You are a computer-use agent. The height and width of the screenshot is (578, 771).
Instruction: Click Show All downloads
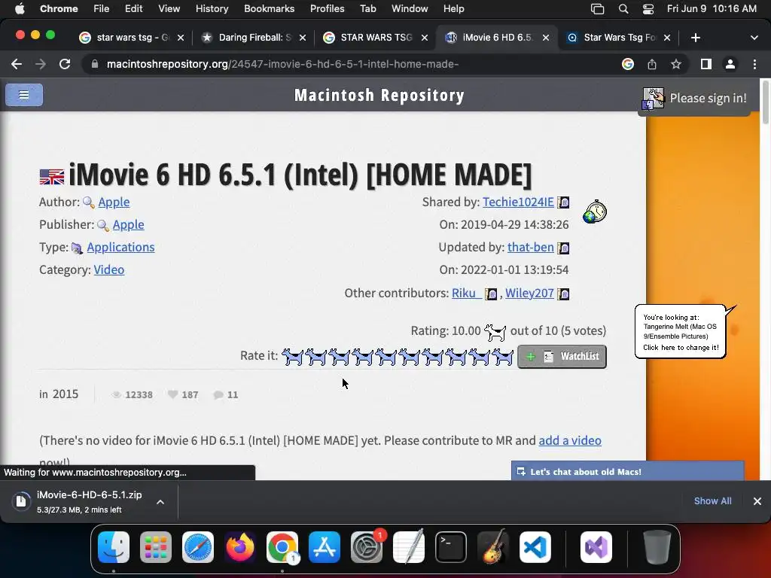pos(712,500)
